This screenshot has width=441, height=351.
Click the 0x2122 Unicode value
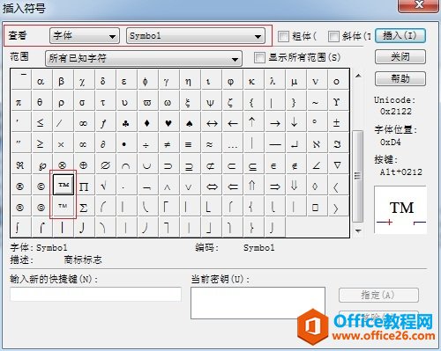click(x=396, y=112)
